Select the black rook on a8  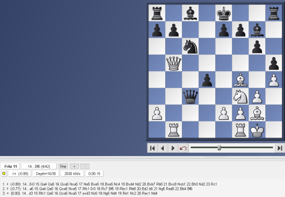(x=157, y=13)
